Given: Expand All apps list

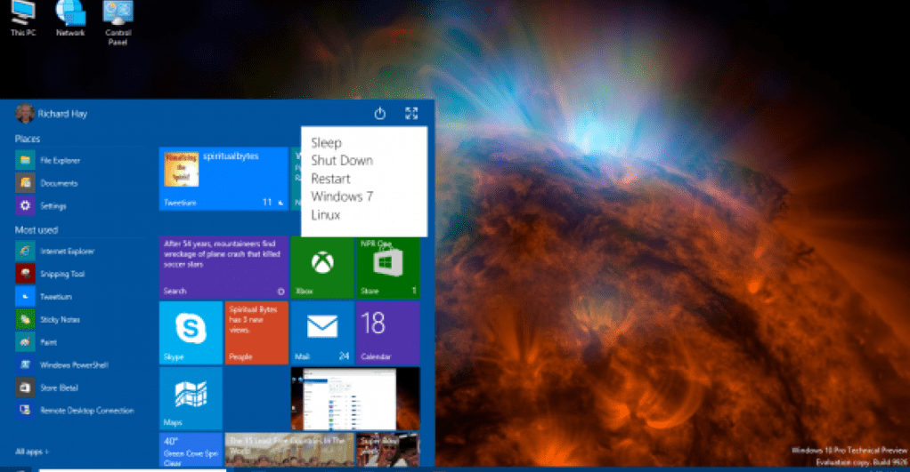Looking at the screenshot, I should [32, 452].
